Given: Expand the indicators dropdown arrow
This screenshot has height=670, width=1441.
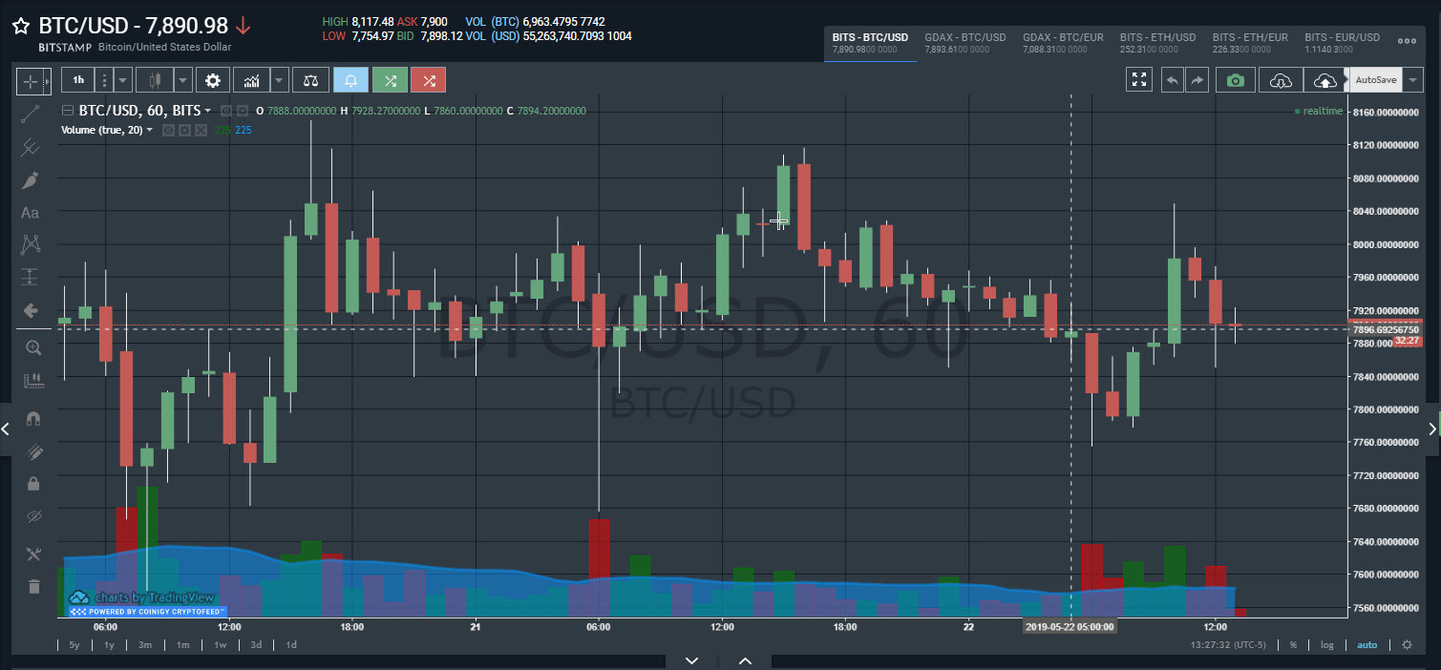Looking at the screenshot, I should point(279,80).
